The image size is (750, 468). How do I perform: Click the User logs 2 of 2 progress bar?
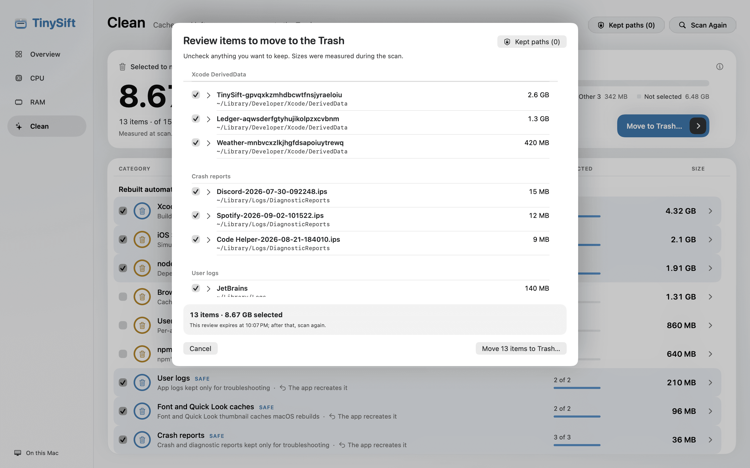[577, 388]
